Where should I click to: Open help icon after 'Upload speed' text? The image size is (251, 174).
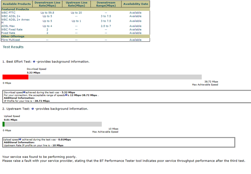[20, 139]
